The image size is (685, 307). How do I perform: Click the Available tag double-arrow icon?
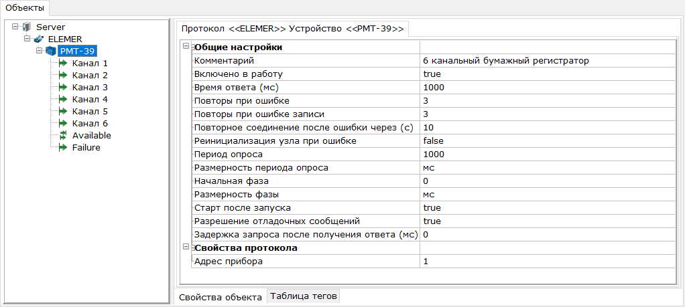62,135
